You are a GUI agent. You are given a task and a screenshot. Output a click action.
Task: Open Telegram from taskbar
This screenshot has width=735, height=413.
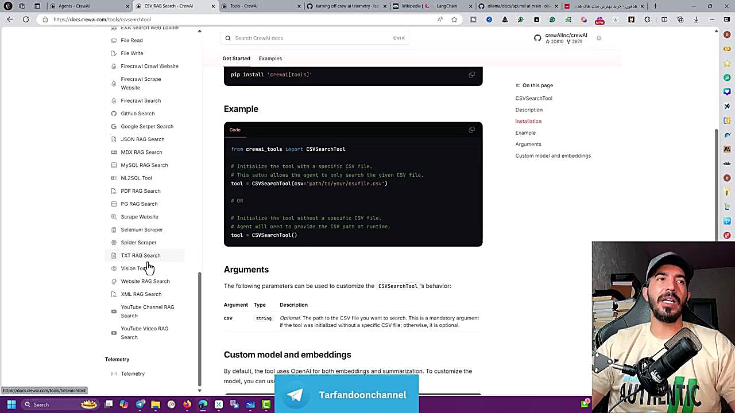[140, 404]
